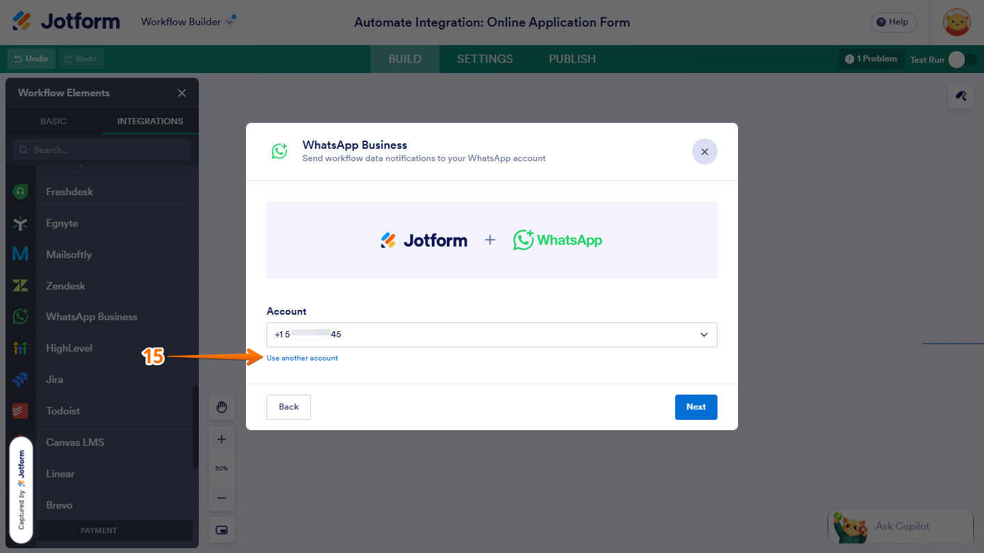Click the sidebar list scrollbar
The width and height of the screenshot is (984, 553).
196,427
